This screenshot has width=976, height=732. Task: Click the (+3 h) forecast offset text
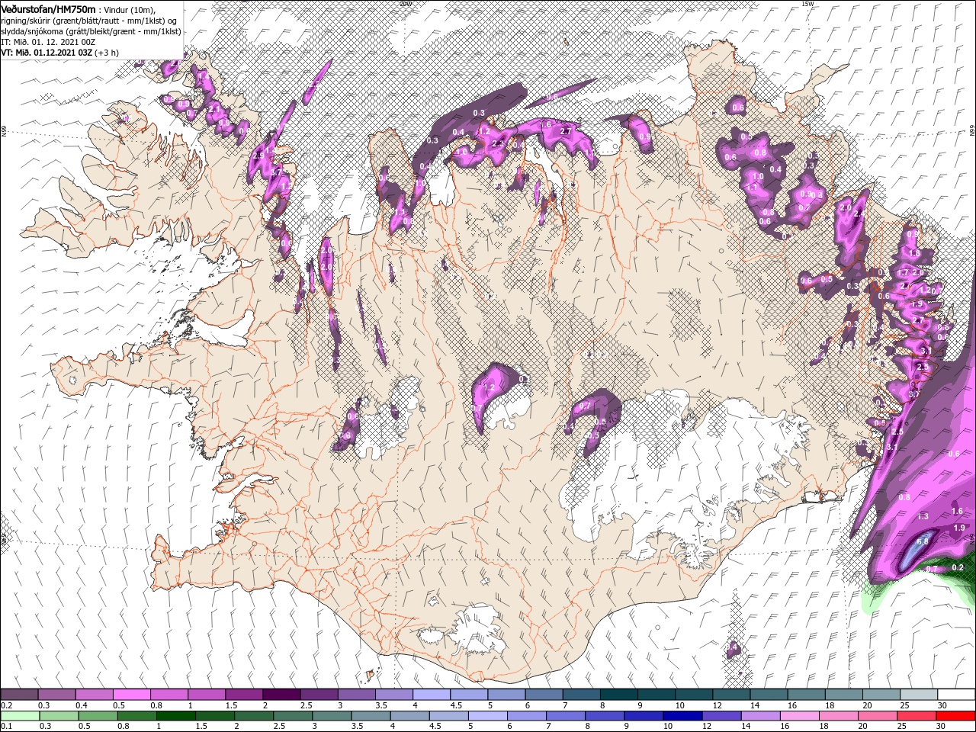point(108,53)
